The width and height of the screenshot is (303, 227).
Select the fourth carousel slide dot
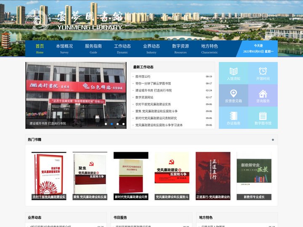[x=123, y=124]
